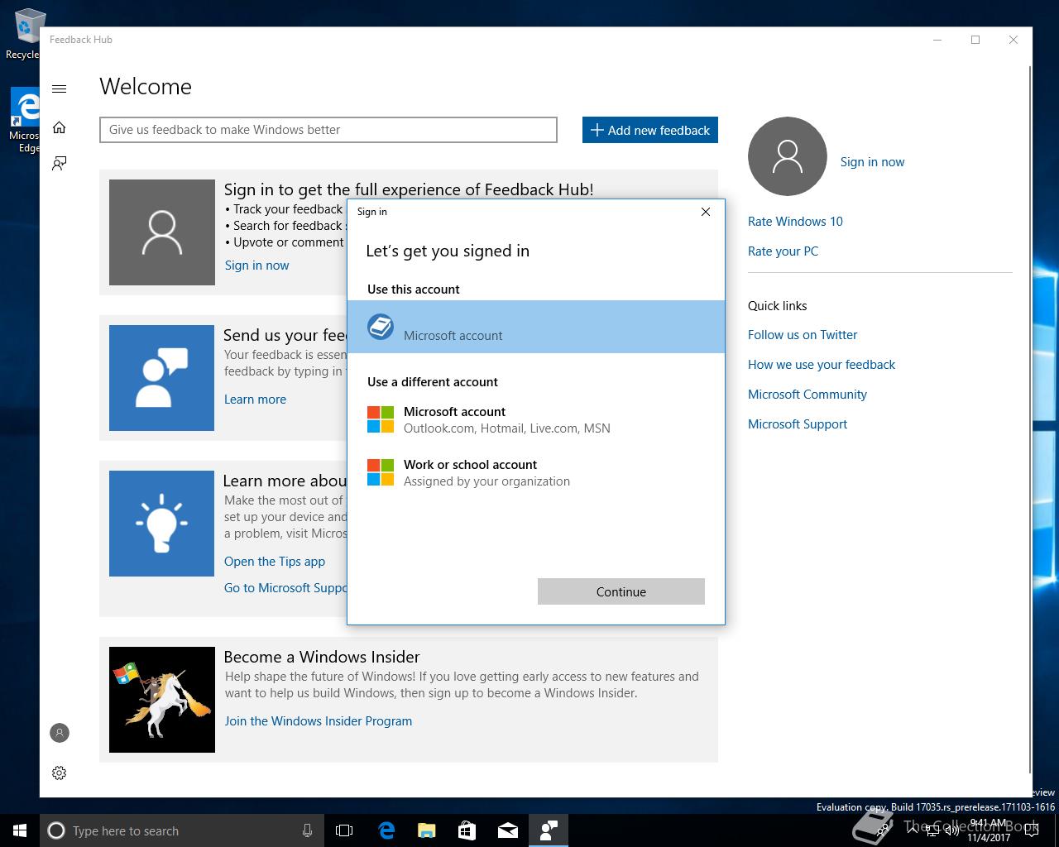Viewport: 1059px width, 847px height.
Task: Click the Continue button
Action: pos(621,591)
